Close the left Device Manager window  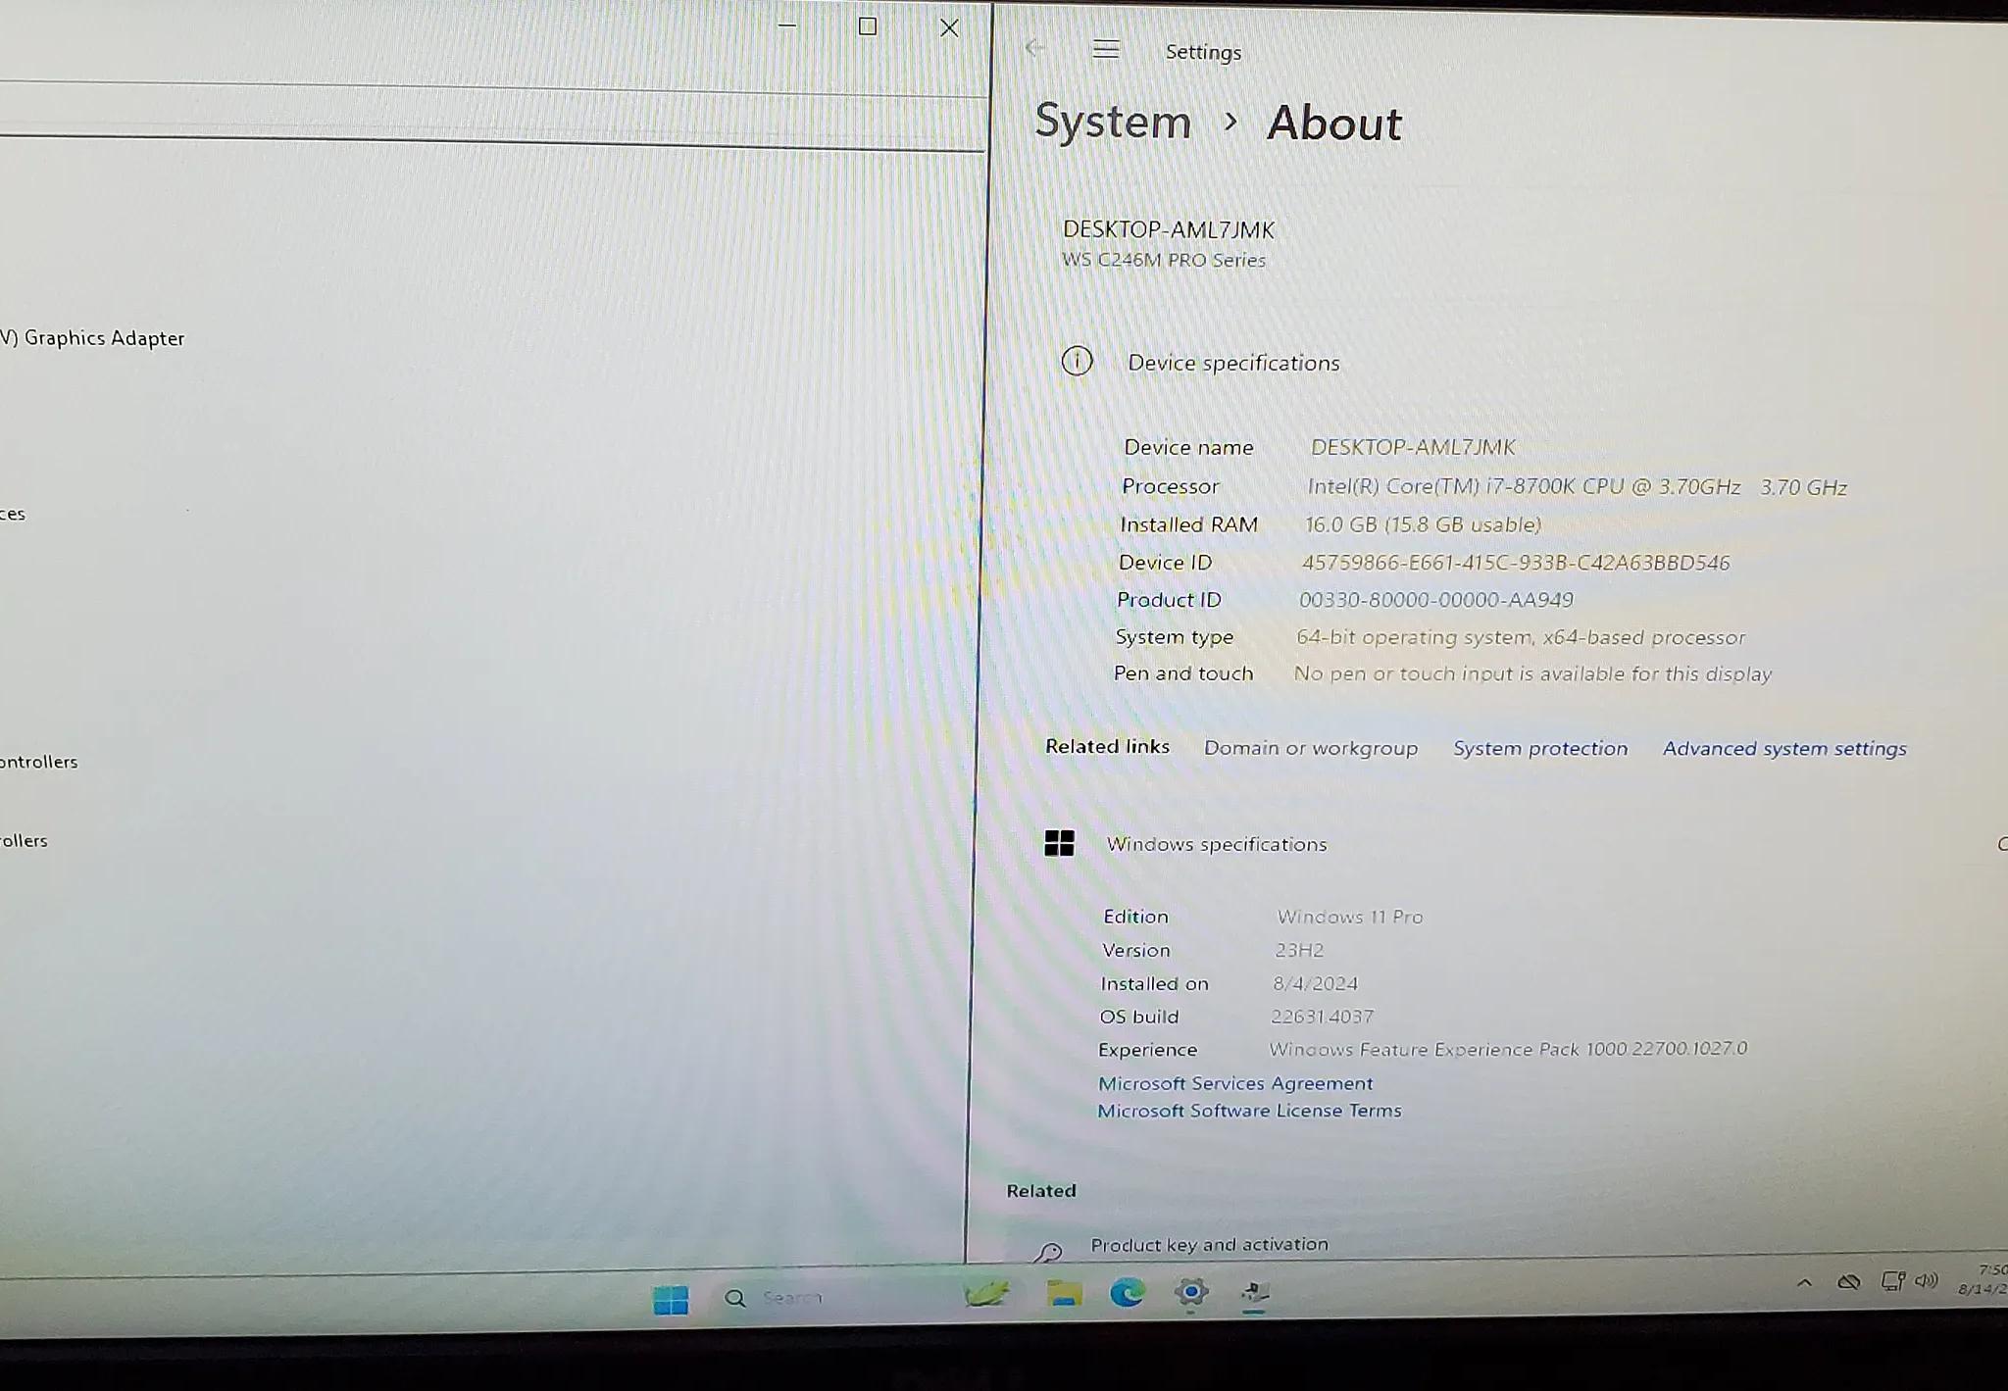[x=949, y=28]
